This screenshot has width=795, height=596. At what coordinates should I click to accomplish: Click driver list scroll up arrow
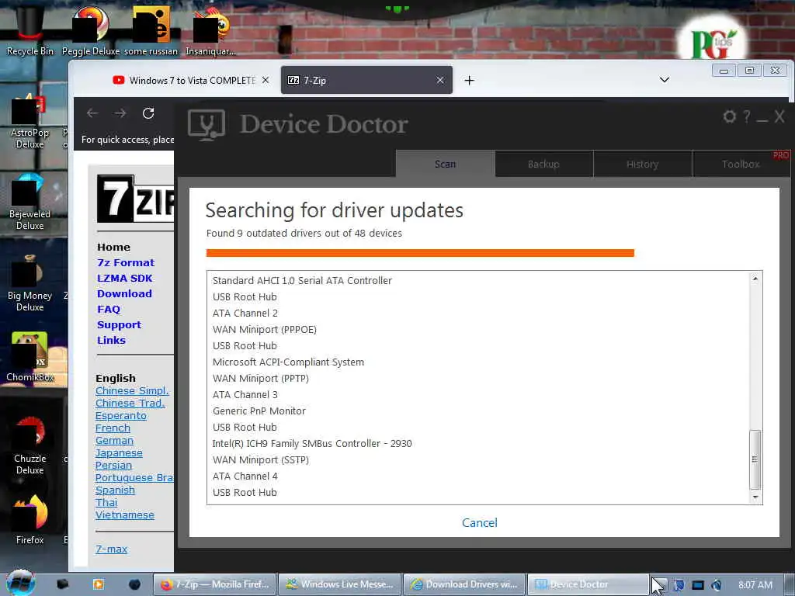tap(755, 279)
